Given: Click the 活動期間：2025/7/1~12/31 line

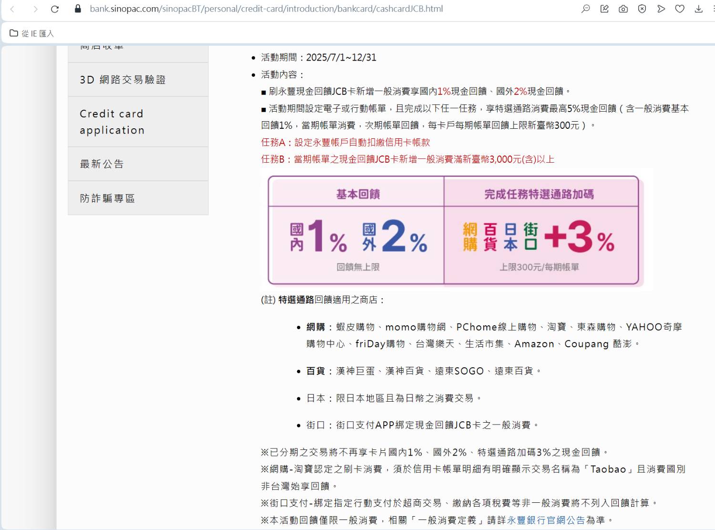Looking at the screenshot, I should coord(318,57).
